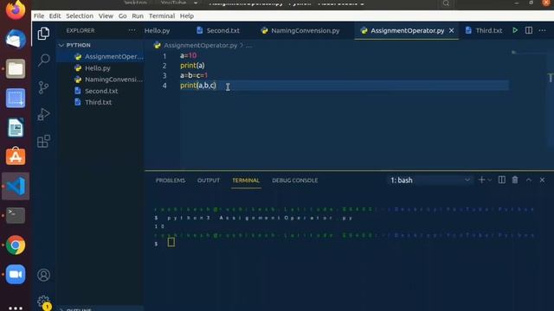Switch to the Hello.py editor tab
The height and width of the screenshot is (311, 554).
(158, 31)
